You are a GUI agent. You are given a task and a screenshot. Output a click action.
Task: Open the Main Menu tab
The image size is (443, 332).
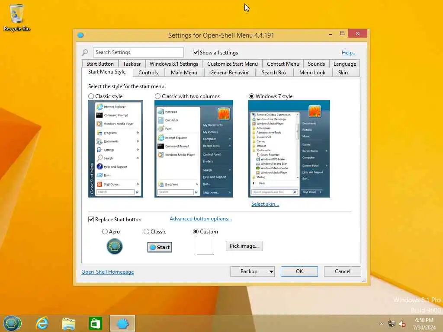[184, 73]
